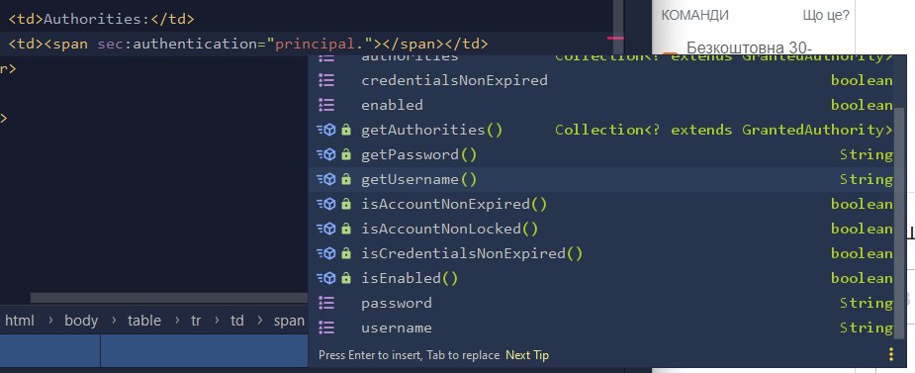Viewport: 915px width, 373px height.
Task: Click green lock icon beside isCredentialsNonExpired()
Action: pos(346,254)
